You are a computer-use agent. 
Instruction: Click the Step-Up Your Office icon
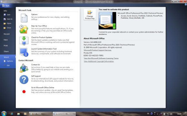click(x=24, y=29)
